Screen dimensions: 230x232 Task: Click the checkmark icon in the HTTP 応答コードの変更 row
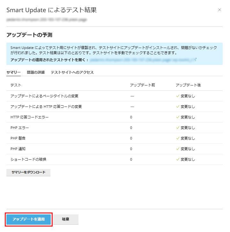[x=178, y=107]
